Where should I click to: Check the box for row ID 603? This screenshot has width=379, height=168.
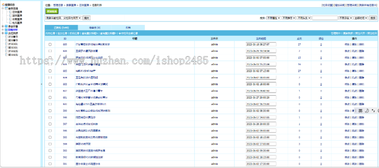coord(50,84)
